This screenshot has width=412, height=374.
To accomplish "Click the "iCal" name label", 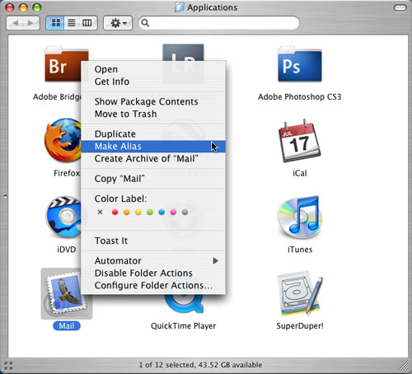I will click(300, 173).
